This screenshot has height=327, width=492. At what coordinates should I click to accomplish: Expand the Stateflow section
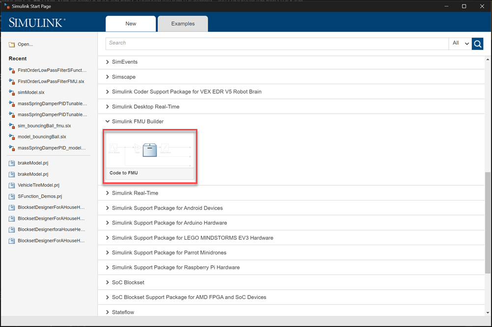(x=108, y=312)
